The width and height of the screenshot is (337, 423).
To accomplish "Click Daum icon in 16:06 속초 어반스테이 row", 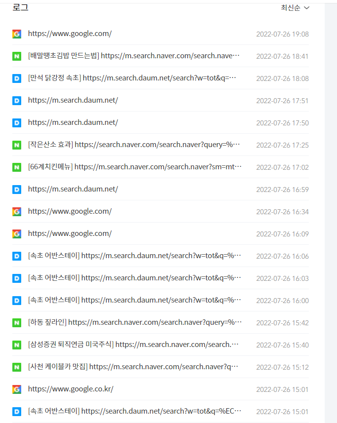I will click(17, 256).
